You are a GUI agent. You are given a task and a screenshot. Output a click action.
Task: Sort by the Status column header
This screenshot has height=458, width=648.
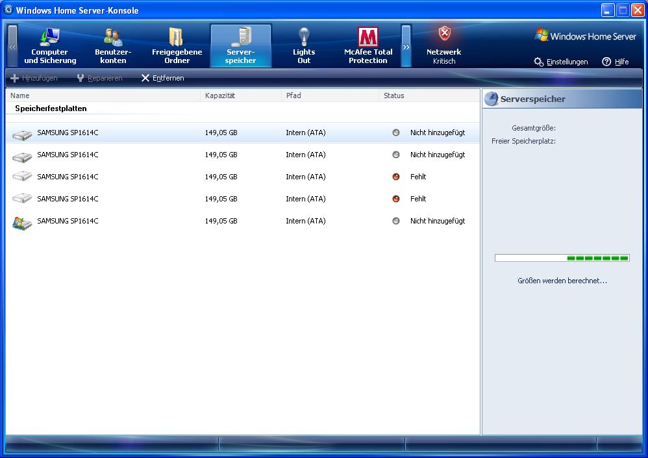[429, 95]
